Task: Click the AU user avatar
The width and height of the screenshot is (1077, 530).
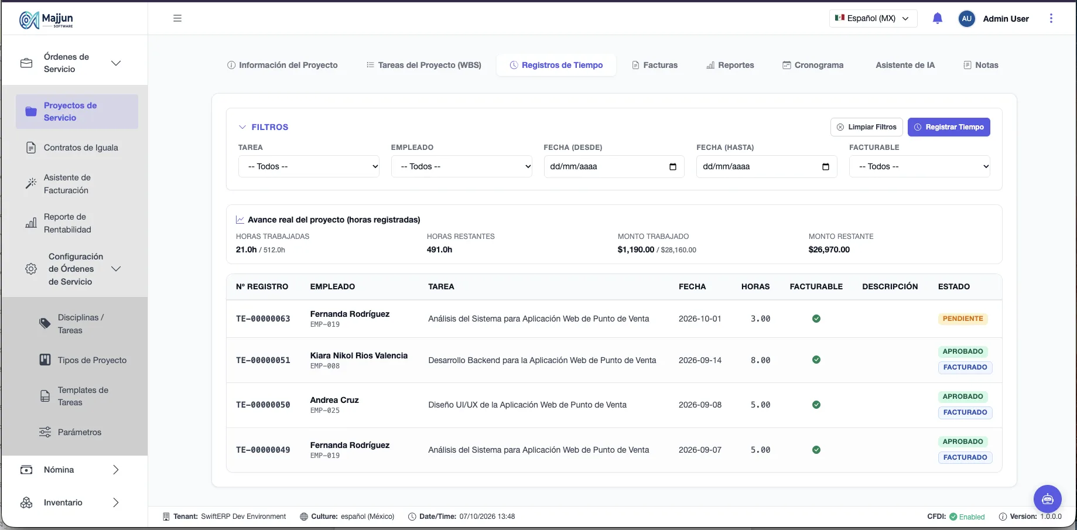Action: [x=966, y=19]
